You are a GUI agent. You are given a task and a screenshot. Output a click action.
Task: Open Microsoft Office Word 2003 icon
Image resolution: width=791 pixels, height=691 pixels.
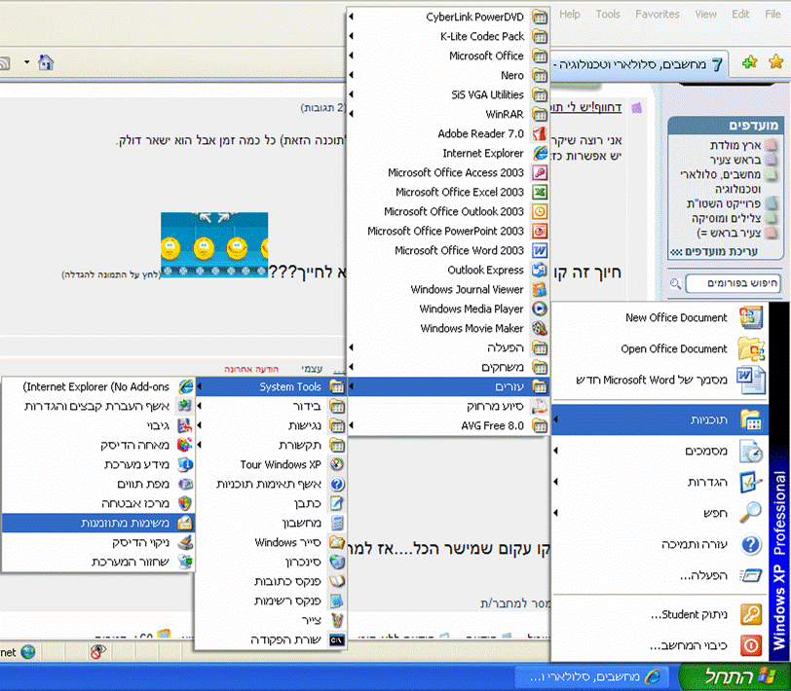(540, 250)
